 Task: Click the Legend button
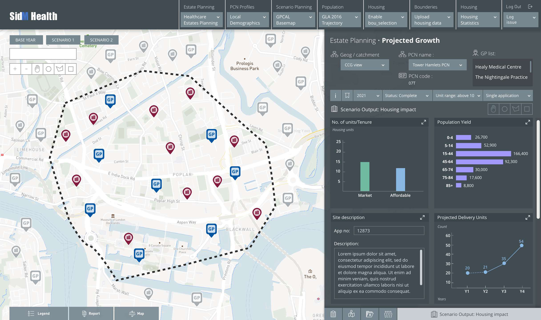point(39,313)
